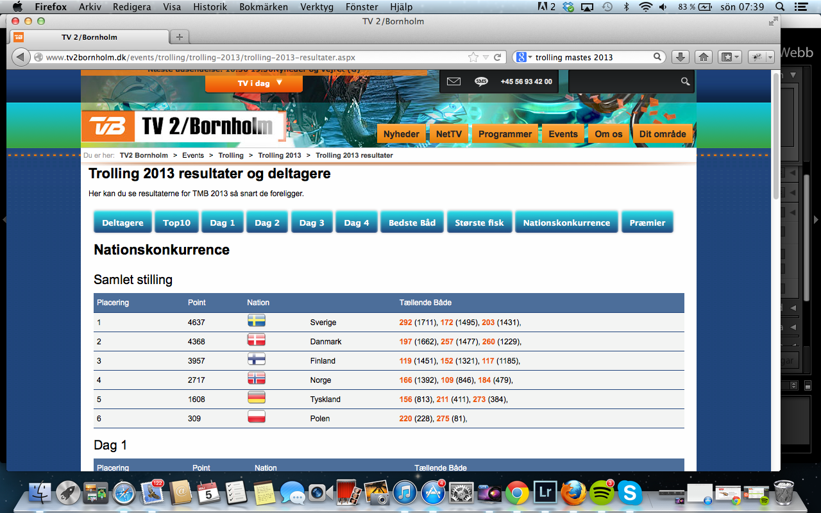Open the Dit område site menu
This screenshot has width=821, height=513.
click(663, 134)
